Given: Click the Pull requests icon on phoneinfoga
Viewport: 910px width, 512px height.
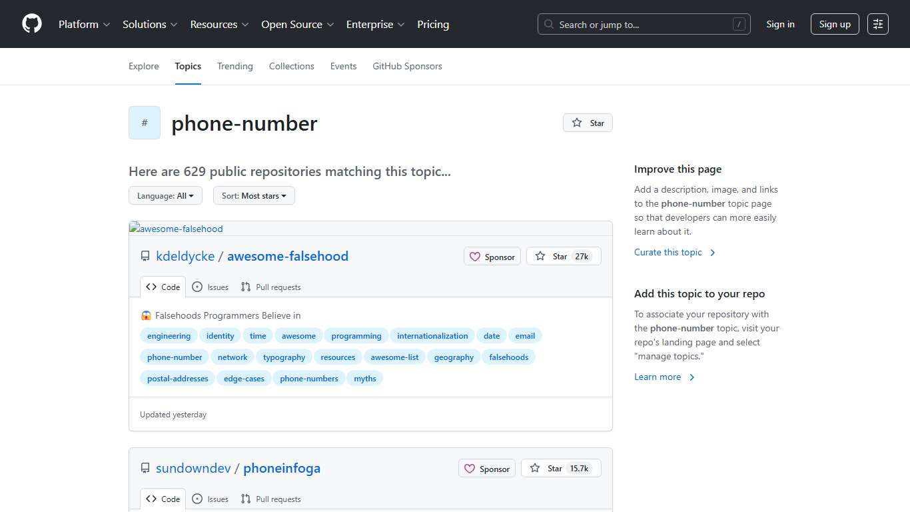Looking at the screenshot, I should (x=246, y=499).
